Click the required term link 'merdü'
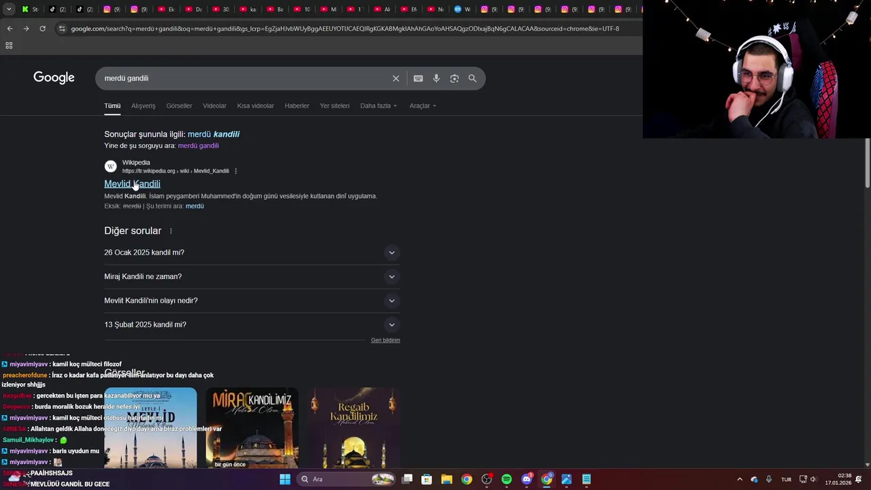The image size is (871, 490). [195, 206]
